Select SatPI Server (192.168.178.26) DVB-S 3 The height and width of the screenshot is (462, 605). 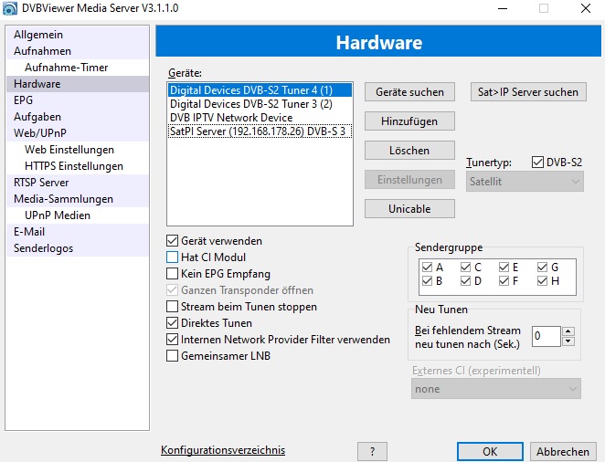(x=260, y=131)
